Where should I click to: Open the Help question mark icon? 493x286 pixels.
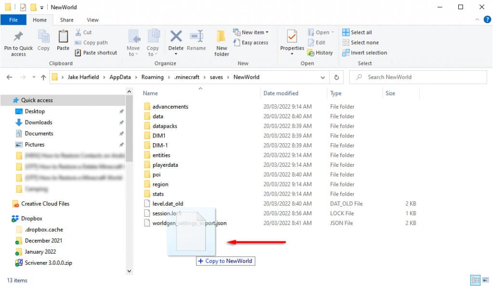click(487, 19)
